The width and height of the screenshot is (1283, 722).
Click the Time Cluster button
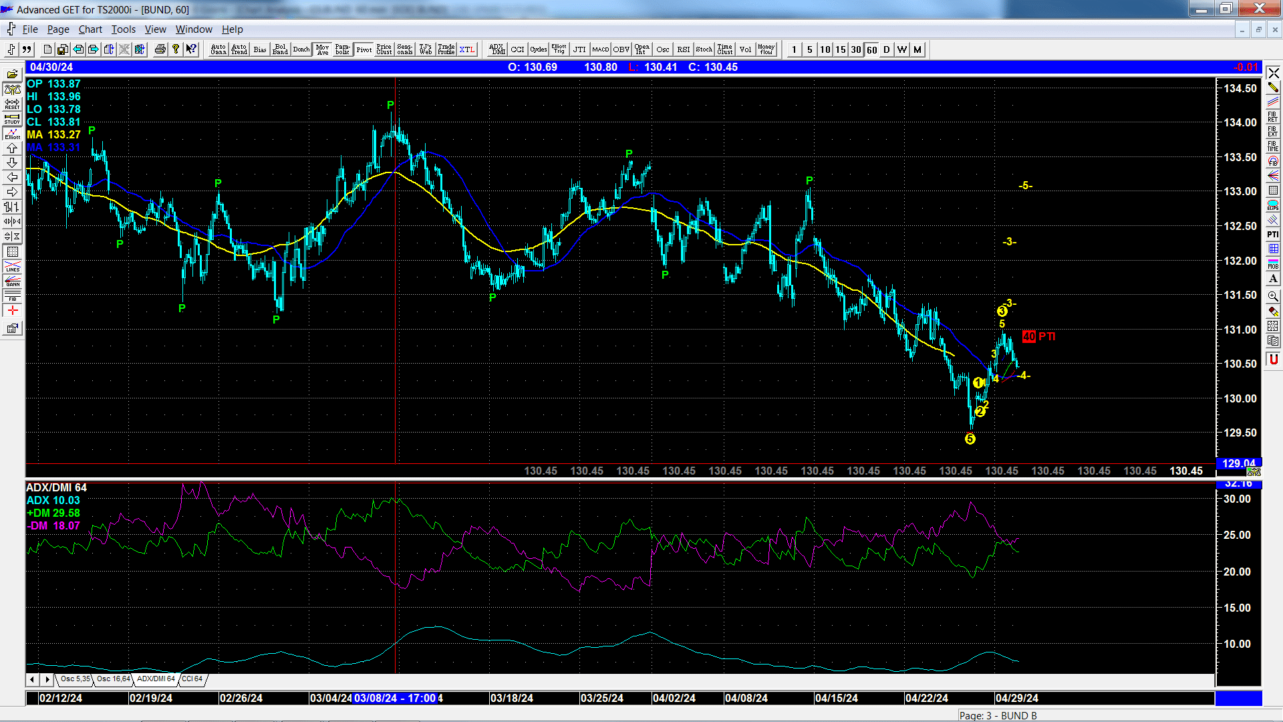[x=725, y=49]
